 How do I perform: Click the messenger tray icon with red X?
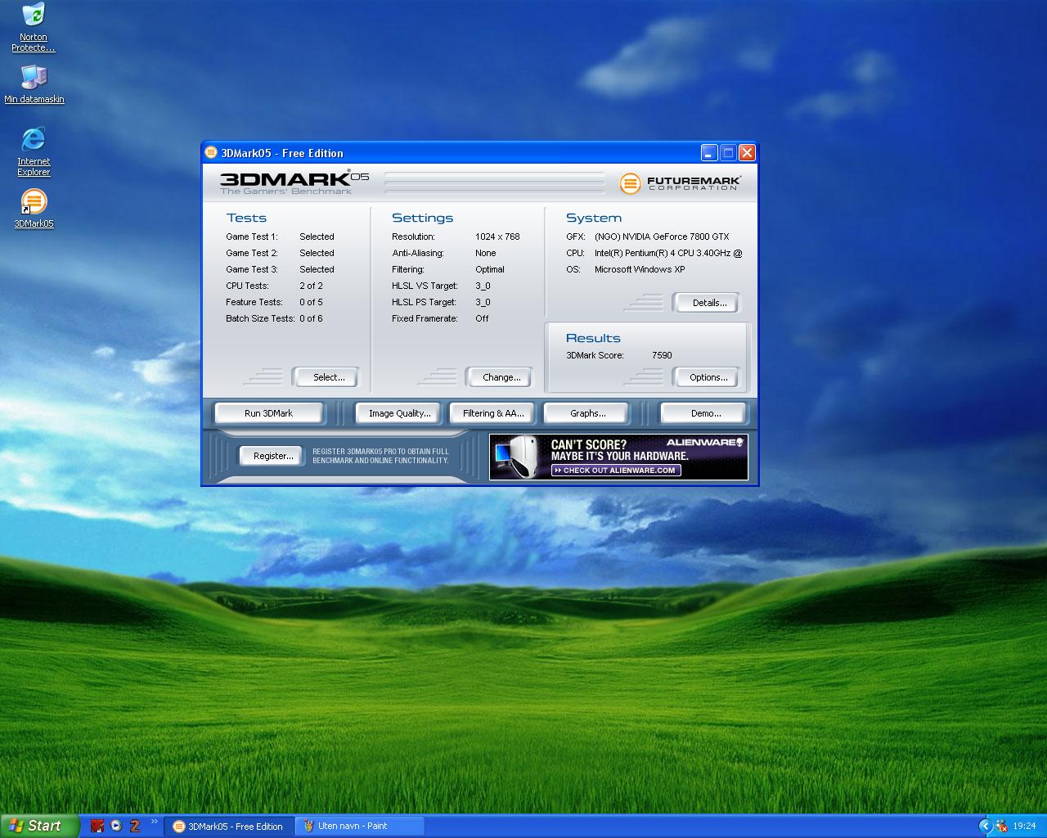pos(1001,827)
